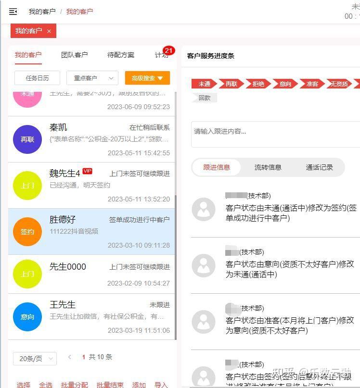Select the 未通 progress step
The width and height of the screenshot is (360, 388).
coord(205,84)
